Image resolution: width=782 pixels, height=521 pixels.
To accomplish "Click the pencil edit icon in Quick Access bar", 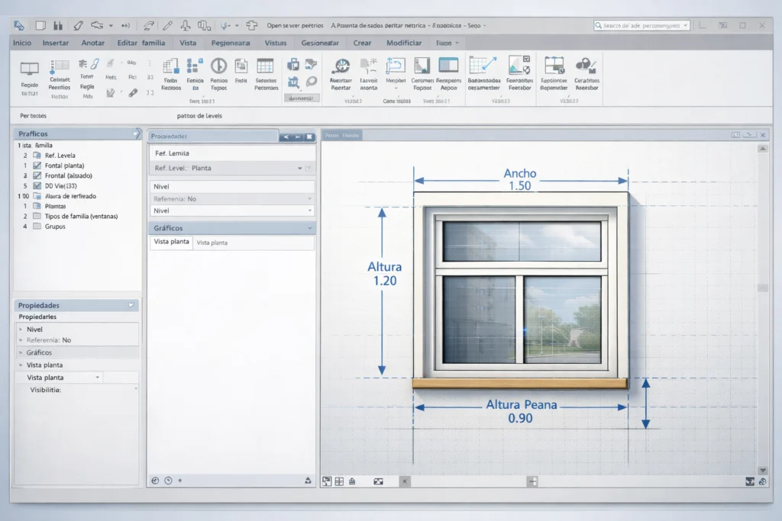I will [168, 26].
